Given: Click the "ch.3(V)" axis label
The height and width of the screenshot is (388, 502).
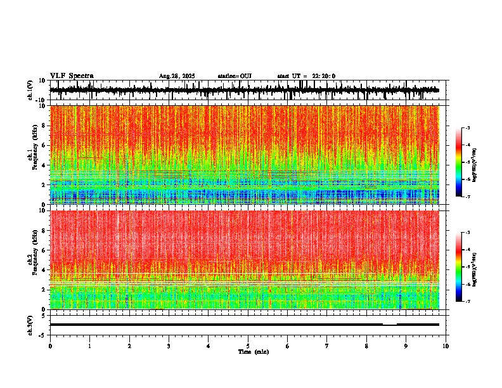Looking at the screenshot, I should [30, 325].
